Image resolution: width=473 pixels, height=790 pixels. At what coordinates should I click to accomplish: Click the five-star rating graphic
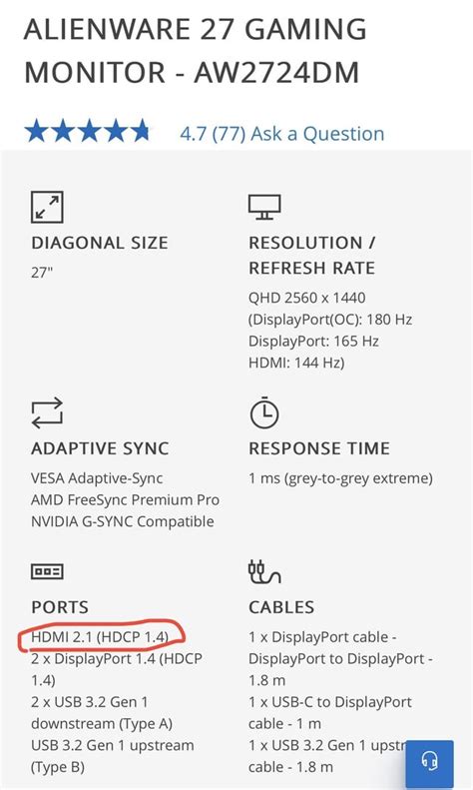[x=88, y=131]
